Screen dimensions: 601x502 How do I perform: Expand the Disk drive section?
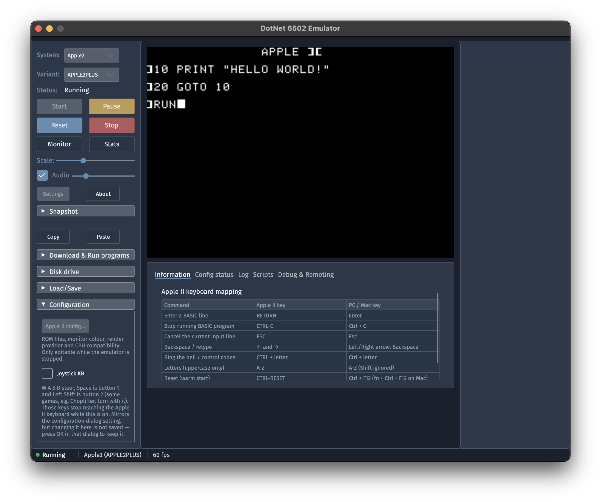point(86,272)
